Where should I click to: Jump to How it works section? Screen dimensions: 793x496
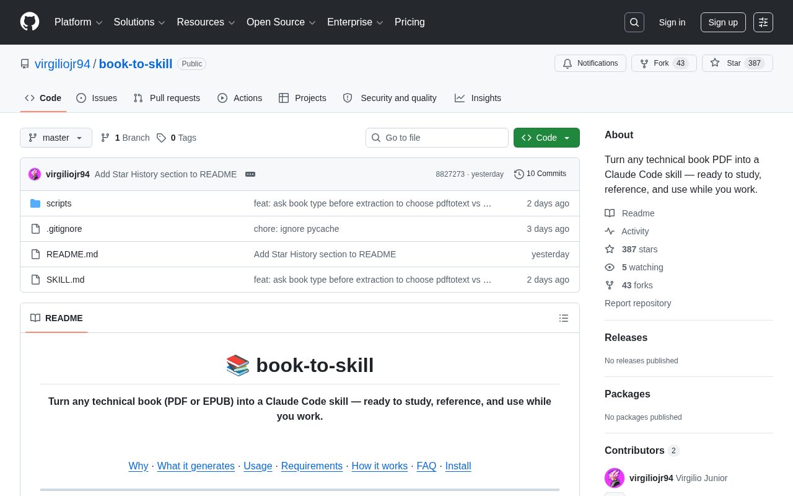[x=380, y=466]
